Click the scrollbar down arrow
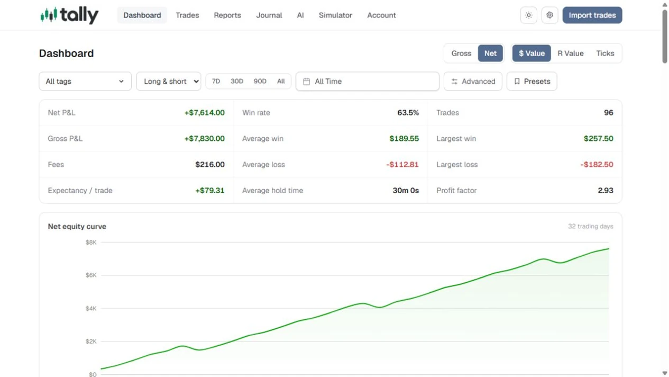669x377 pixels. tap(665, 373)
